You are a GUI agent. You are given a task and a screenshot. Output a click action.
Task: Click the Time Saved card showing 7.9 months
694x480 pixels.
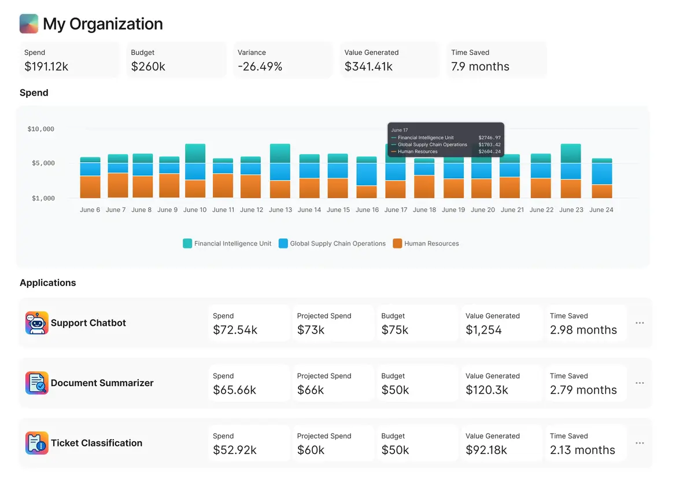tap(496, 60)
